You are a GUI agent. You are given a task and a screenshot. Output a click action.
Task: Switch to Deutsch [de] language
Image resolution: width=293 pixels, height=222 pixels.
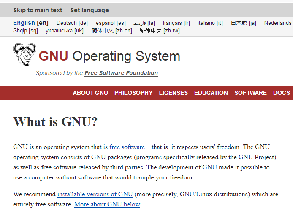point(72,23)
